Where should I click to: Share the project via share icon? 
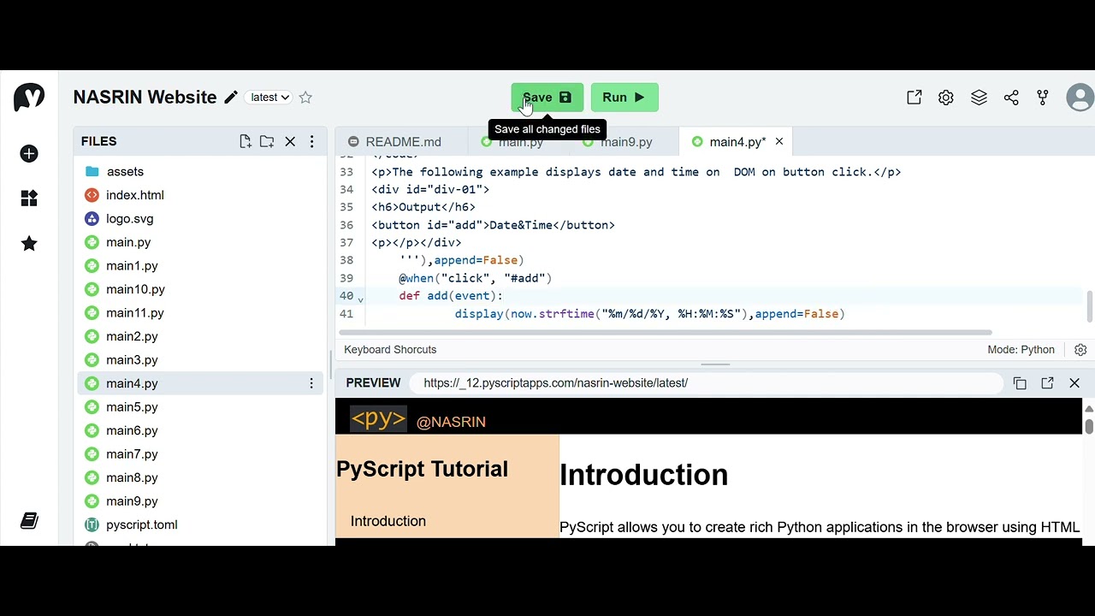pyautogui.click(x=1011, y=98)
